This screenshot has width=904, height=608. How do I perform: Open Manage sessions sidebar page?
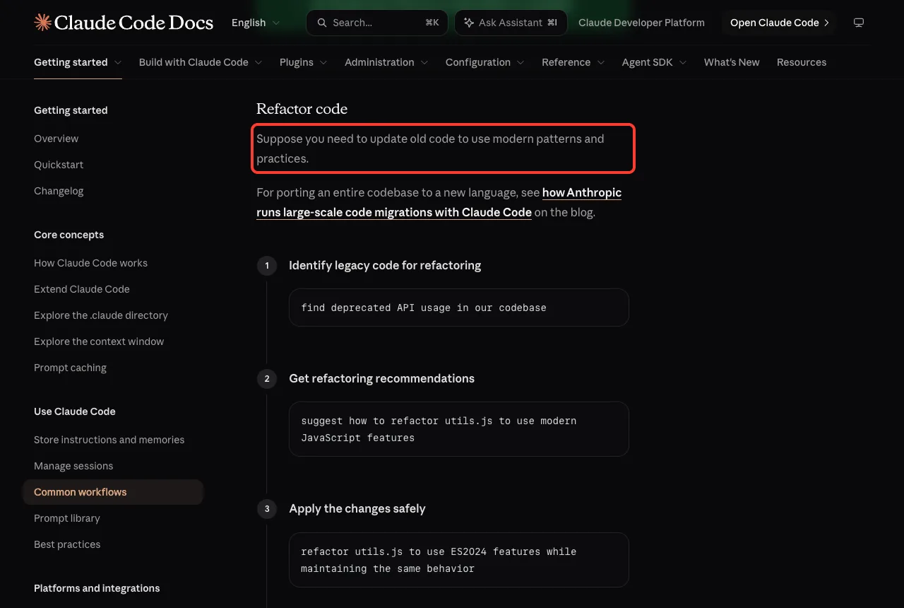pos(73,466)
